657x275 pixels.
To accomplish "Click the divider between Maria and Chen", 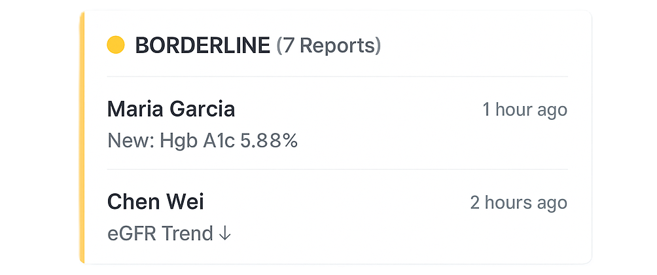I will (337, 169).
